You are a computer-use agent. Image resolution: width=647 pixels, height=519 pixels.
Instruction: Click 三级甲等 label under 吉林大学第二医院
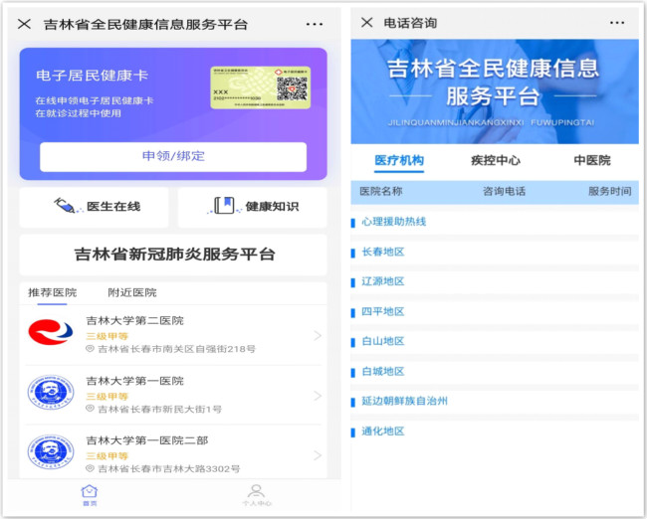(108, 336)
